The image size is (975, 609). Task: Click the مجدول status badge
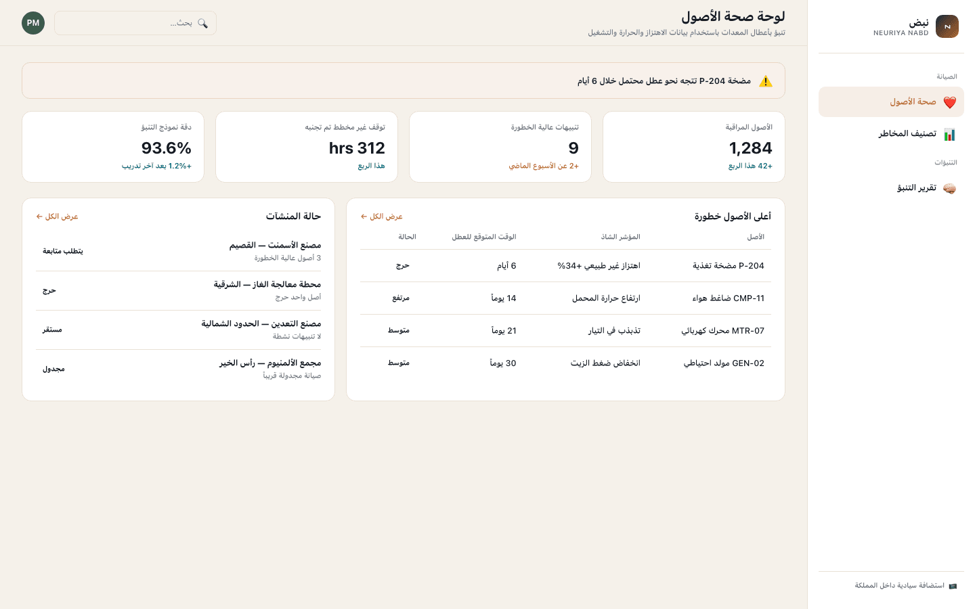(53, 369)
